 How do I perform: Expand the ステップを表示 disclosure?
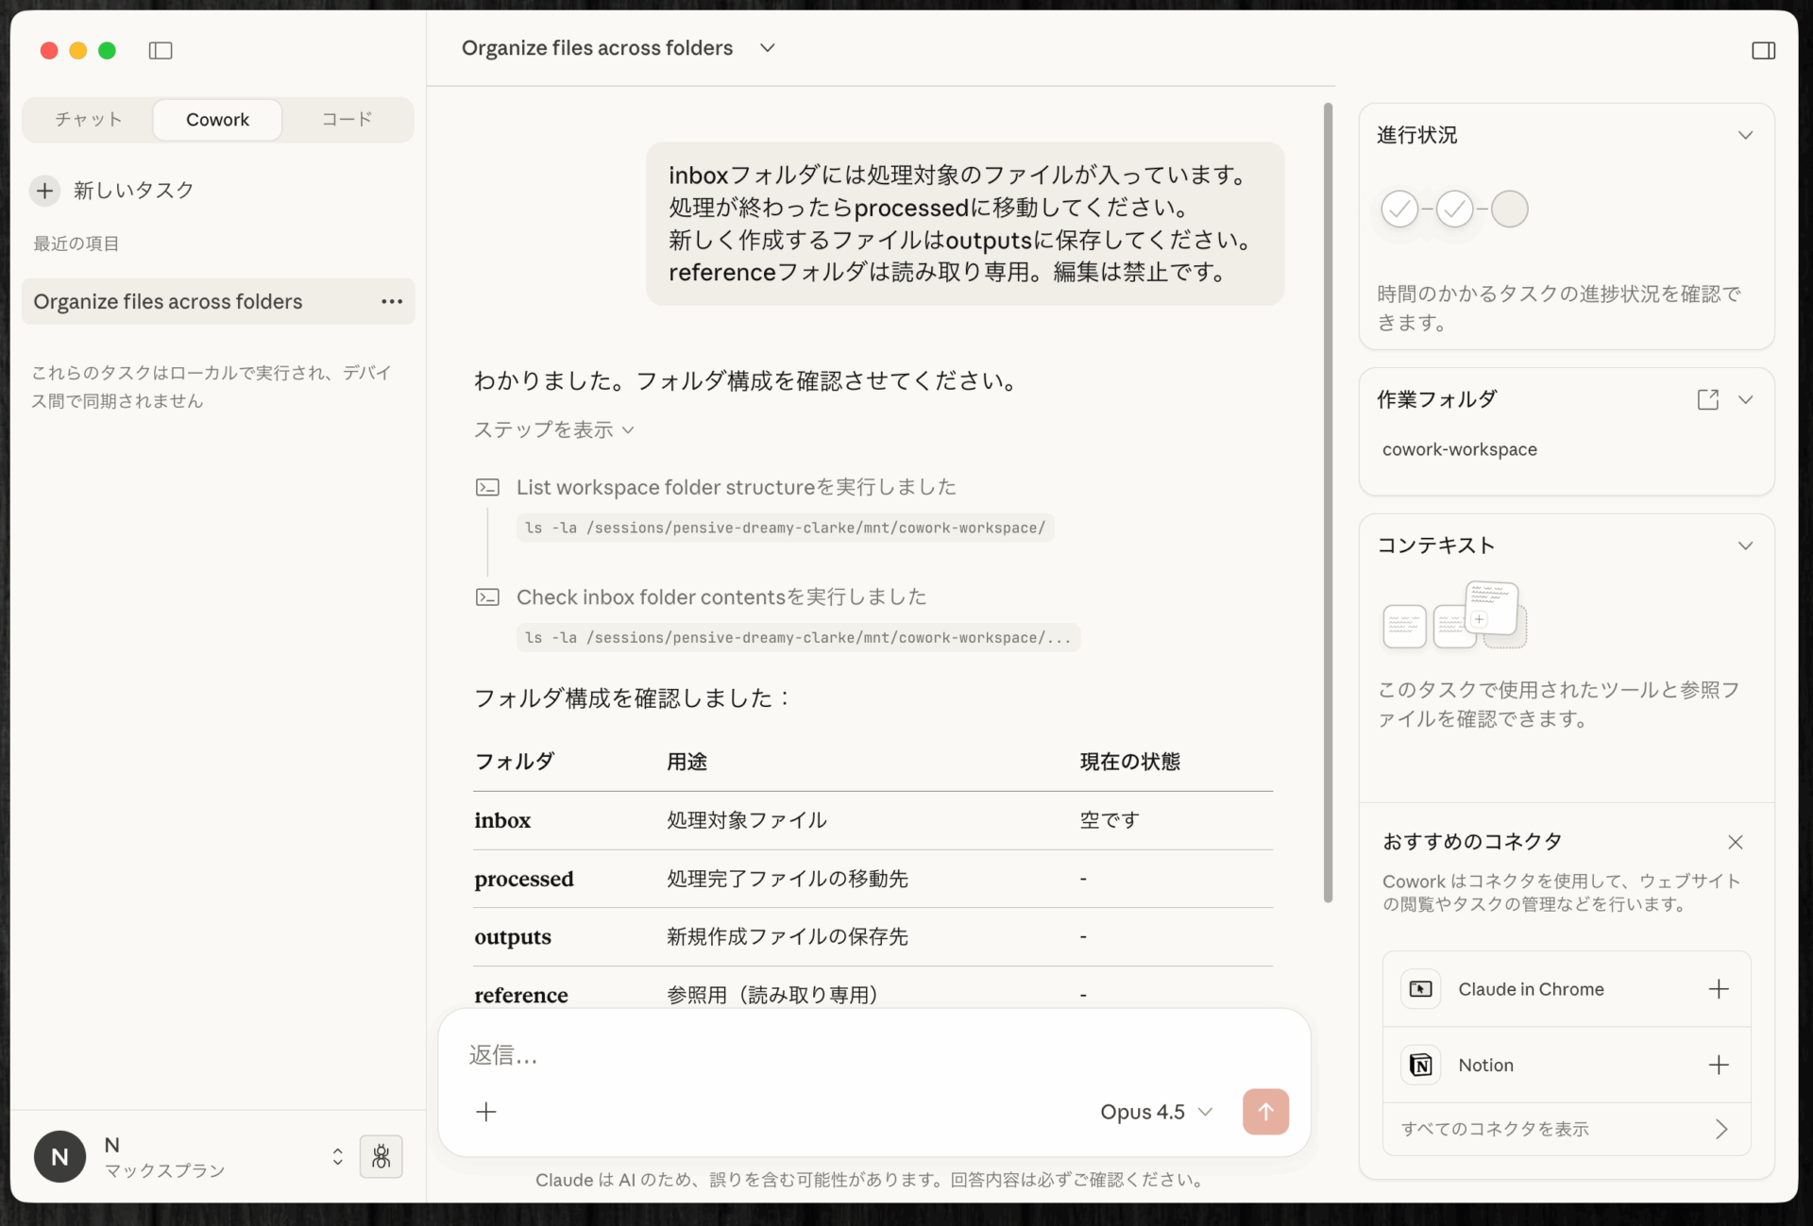(x=553, y=430)
